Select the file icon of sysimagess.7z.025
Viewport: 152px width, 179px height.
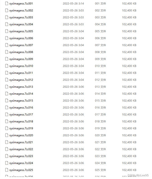pyautogui.click(x=7, y=170)
